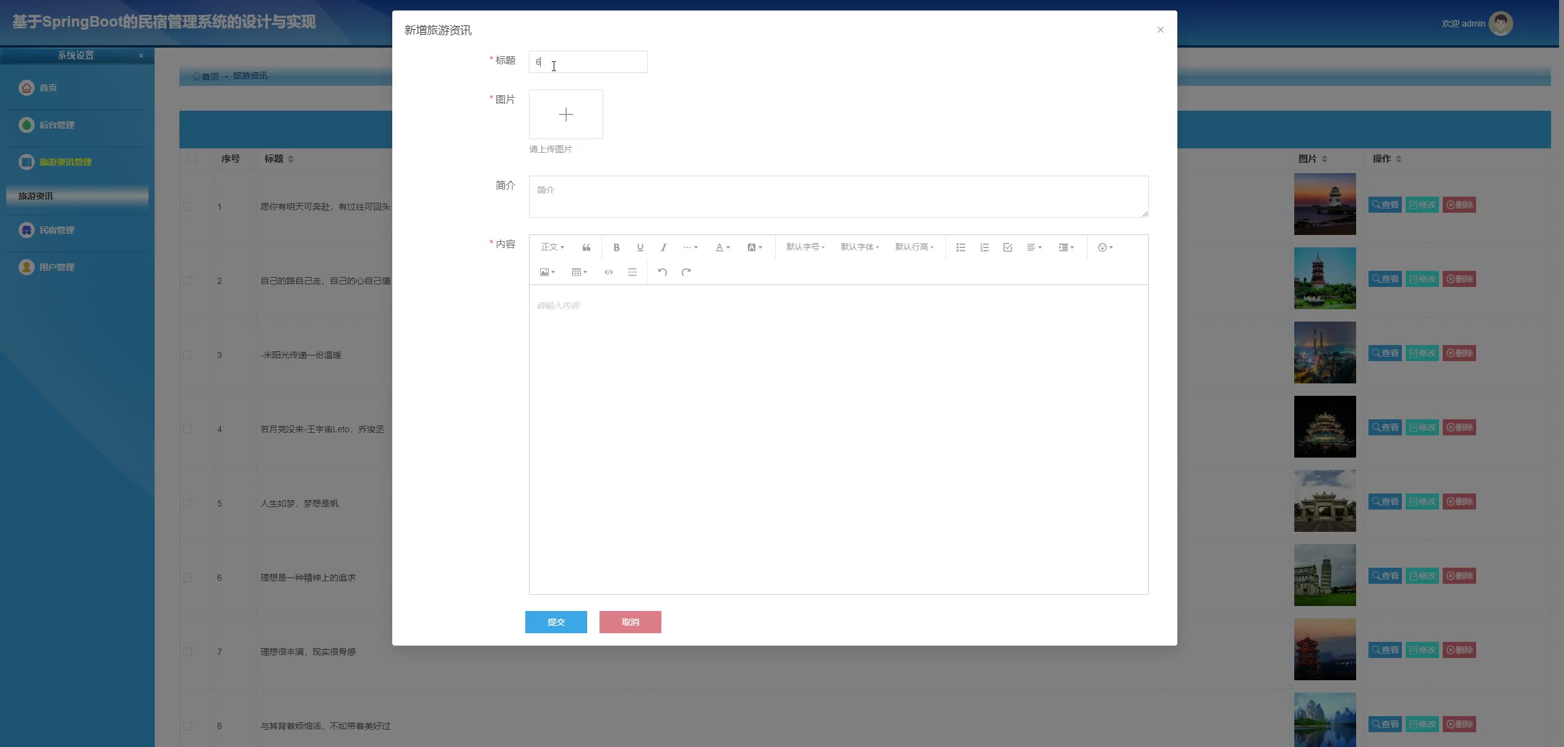Insert a numbered list
This screenshot has height=747, width=1564.
(984, 247)
